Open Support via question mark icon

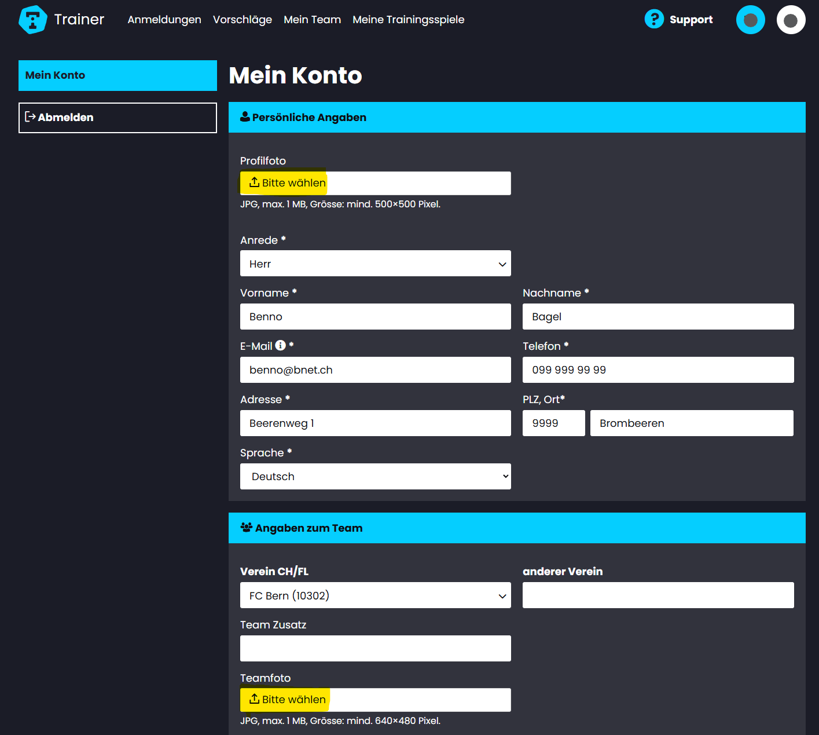click(654, 19)
